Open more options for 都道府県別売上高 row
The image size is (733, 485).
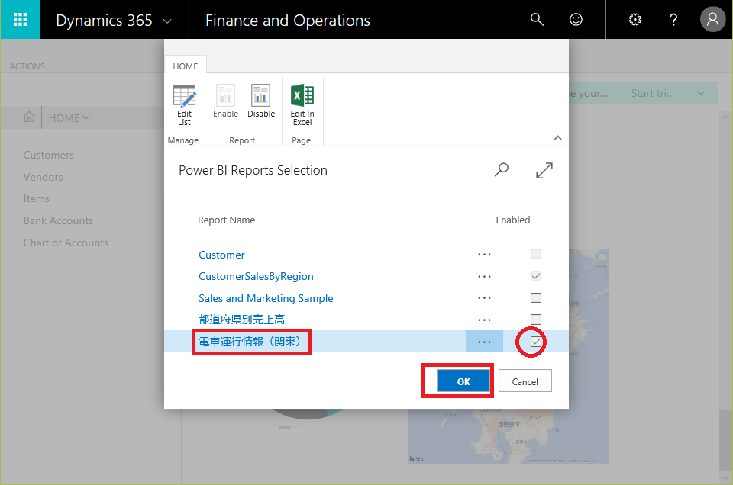[484, 320]
